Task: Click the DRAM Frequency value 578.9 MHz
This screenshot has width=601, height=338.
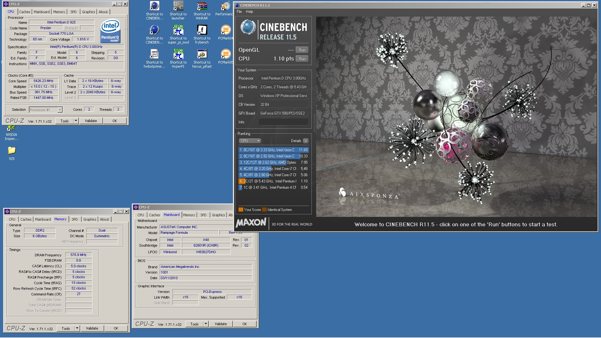Action: click(x=79, y=255)
